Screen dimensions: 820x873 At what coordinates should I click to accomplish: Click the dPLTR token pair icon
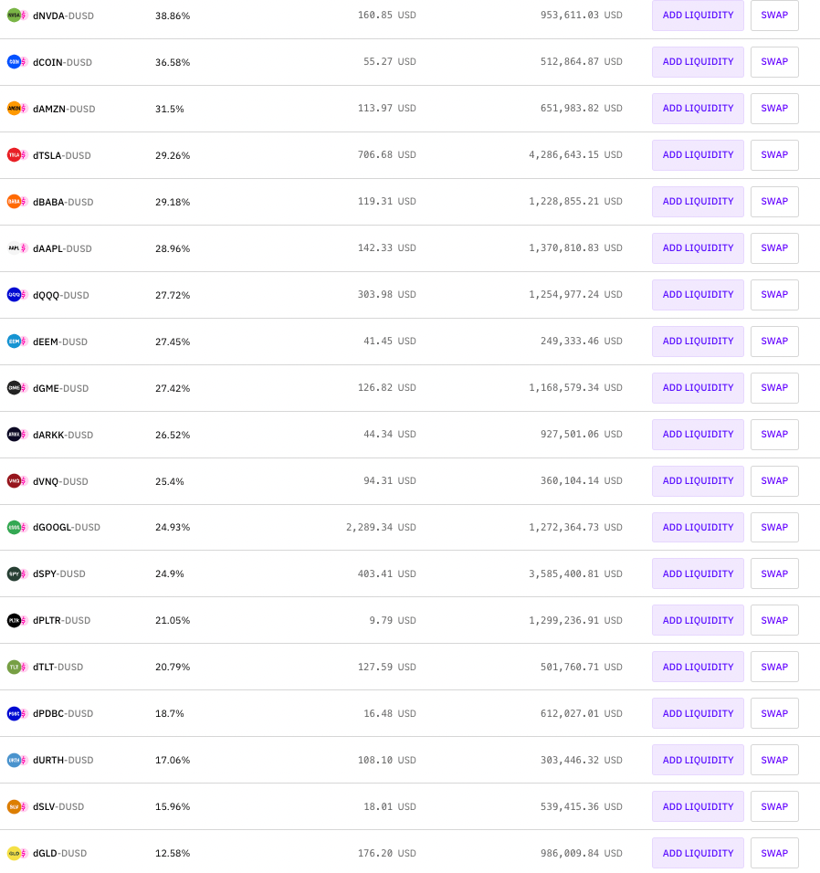pos(16,620)
